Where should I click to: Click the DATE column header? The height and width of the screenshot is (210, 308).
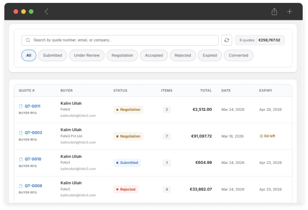pos(226,90)
